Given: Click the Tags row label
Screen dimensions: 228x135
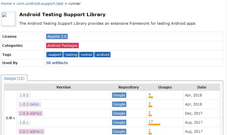Looking at the screenshot, I should [7, 55].
